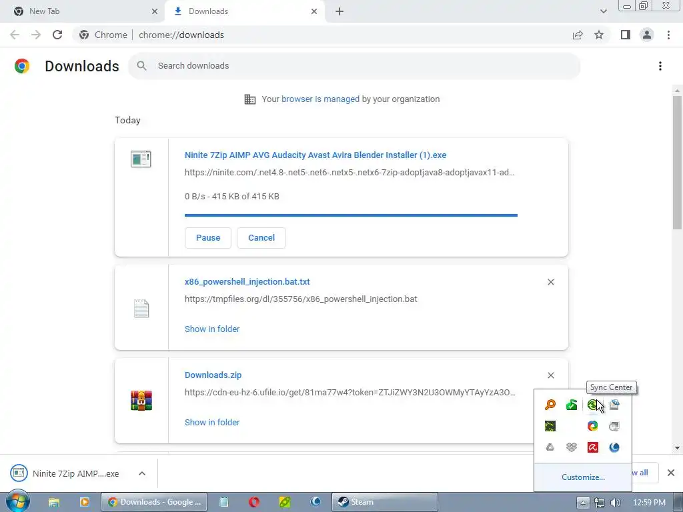Open Sync Center tray icon
The height and width of the screenshot is (512, 683).
(592, 405)
